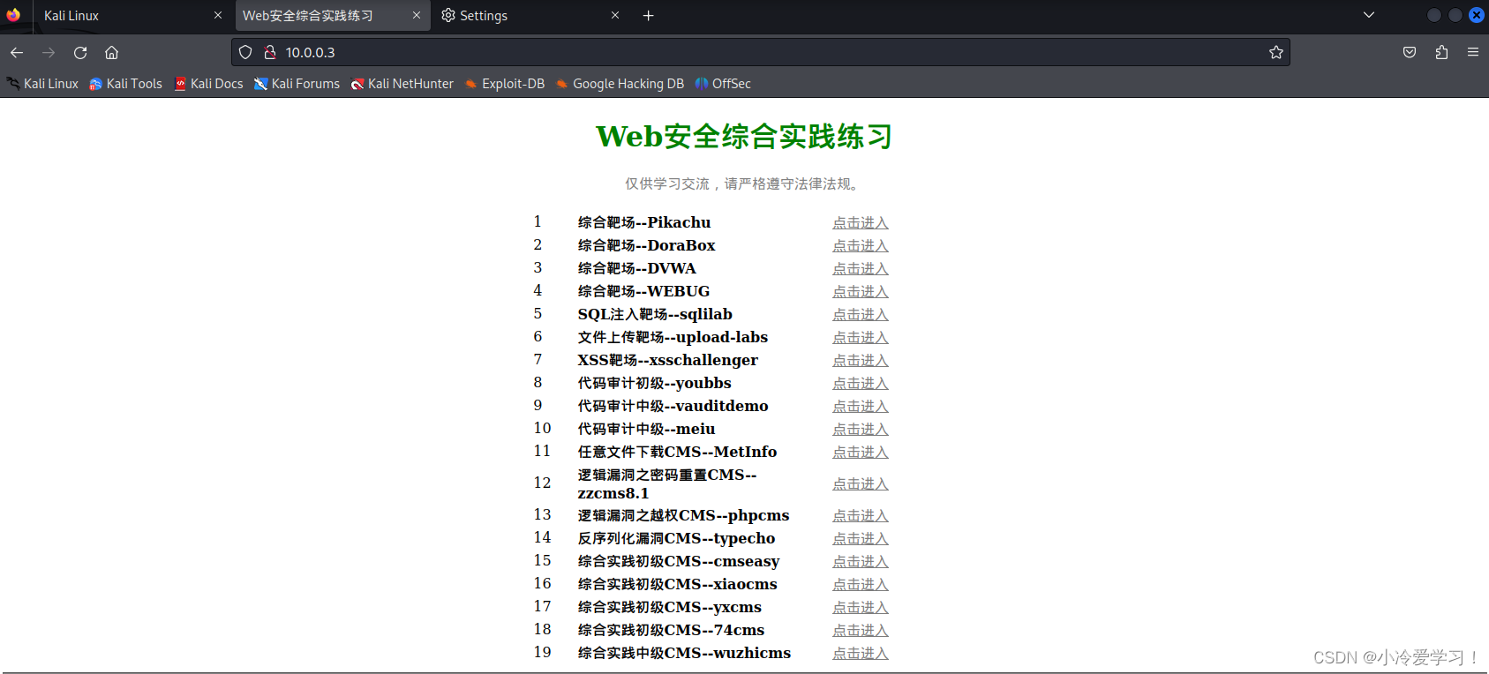Click the address bar showing 10.0.0.3
1489x674 pixels.
point(759,52)
